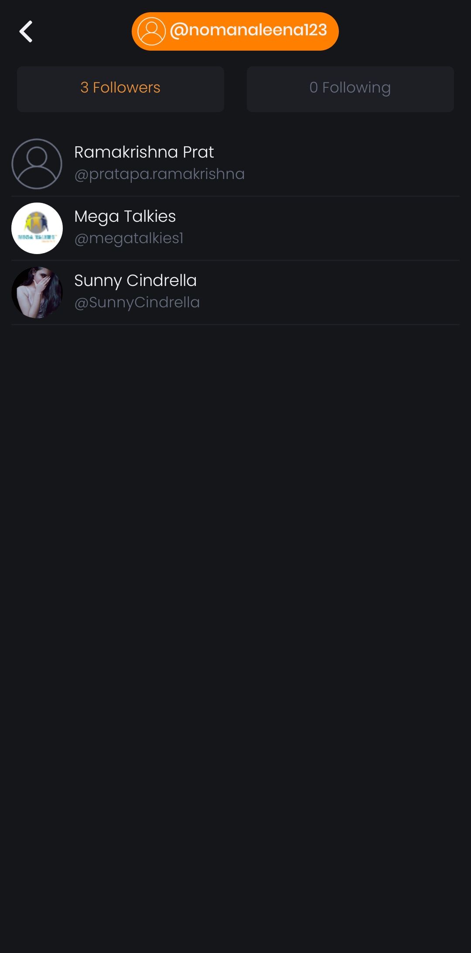
Task: Select the Sunny Cindrella display name
Action: click(136, 281)
